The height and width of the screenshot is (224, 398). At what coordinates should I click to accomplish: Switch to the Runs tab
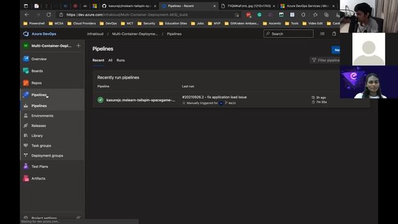[x=121, y=60]
